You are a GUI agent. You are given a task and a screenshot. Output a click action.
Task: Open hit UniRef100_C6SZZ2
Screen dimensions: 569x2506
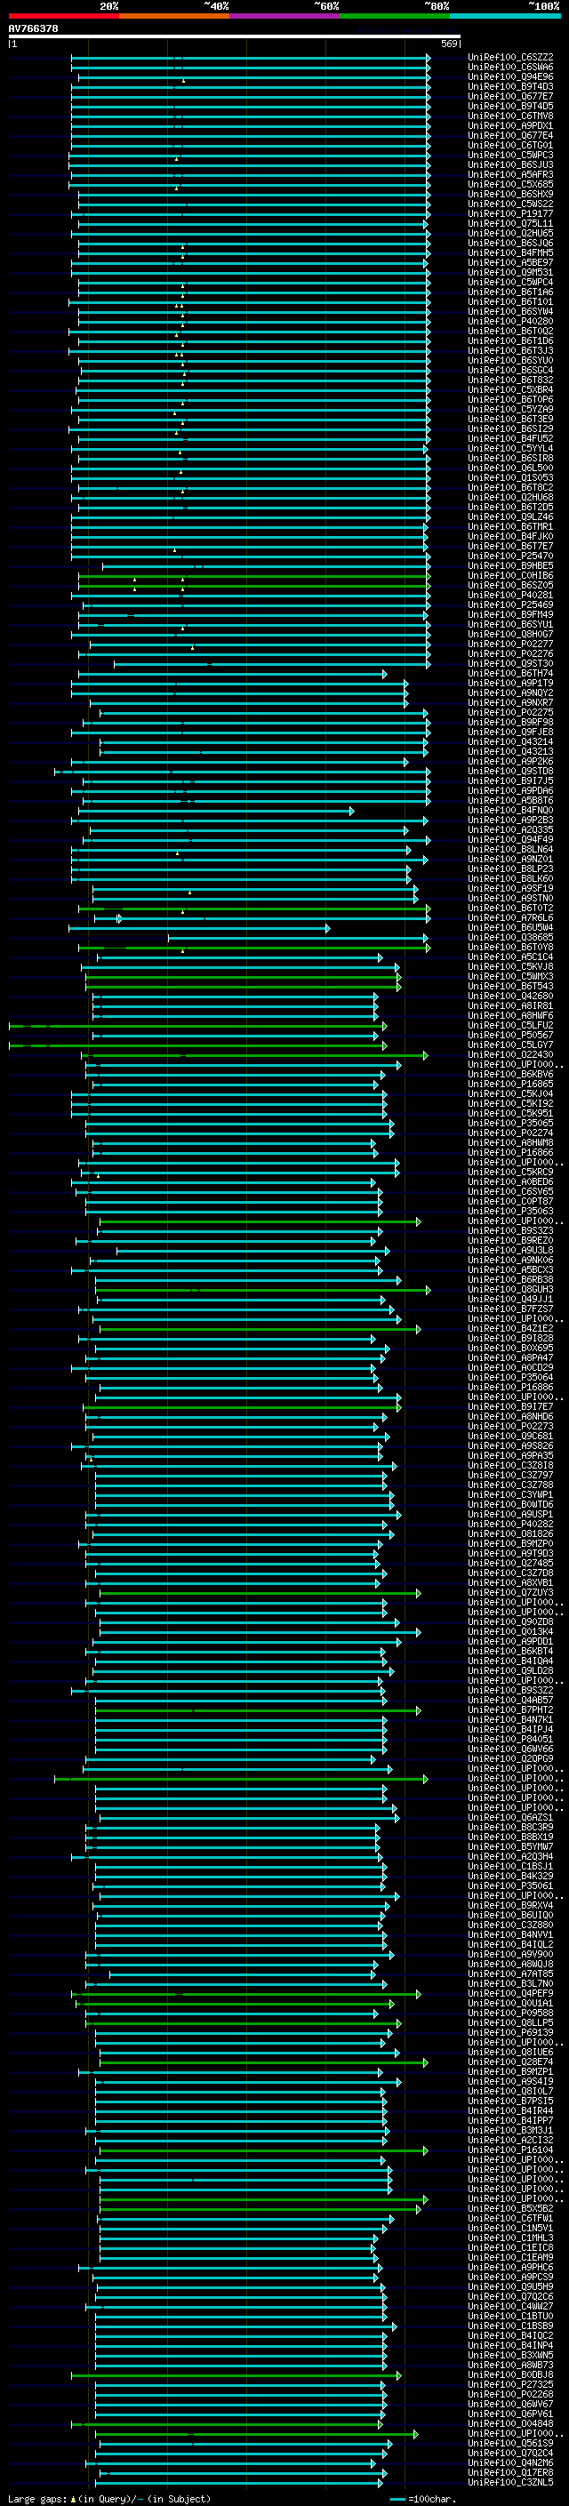[x=510, y=58]
